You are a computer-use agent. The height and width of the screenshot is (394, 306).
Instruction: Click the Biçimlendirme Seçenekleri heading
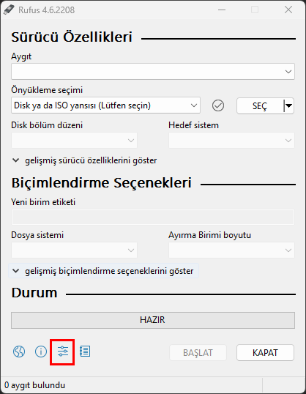102,182
